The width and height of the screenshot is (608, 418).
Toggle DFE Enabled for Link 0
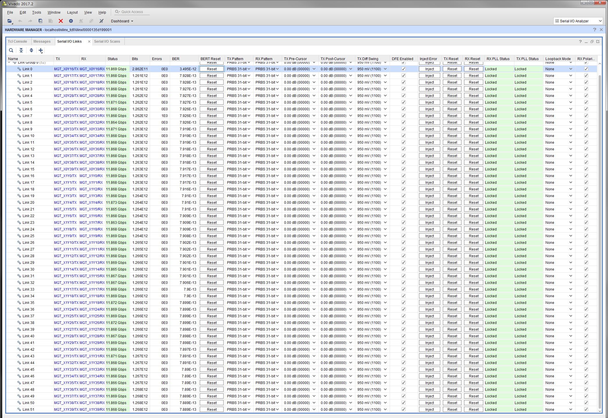coord(403,69)
